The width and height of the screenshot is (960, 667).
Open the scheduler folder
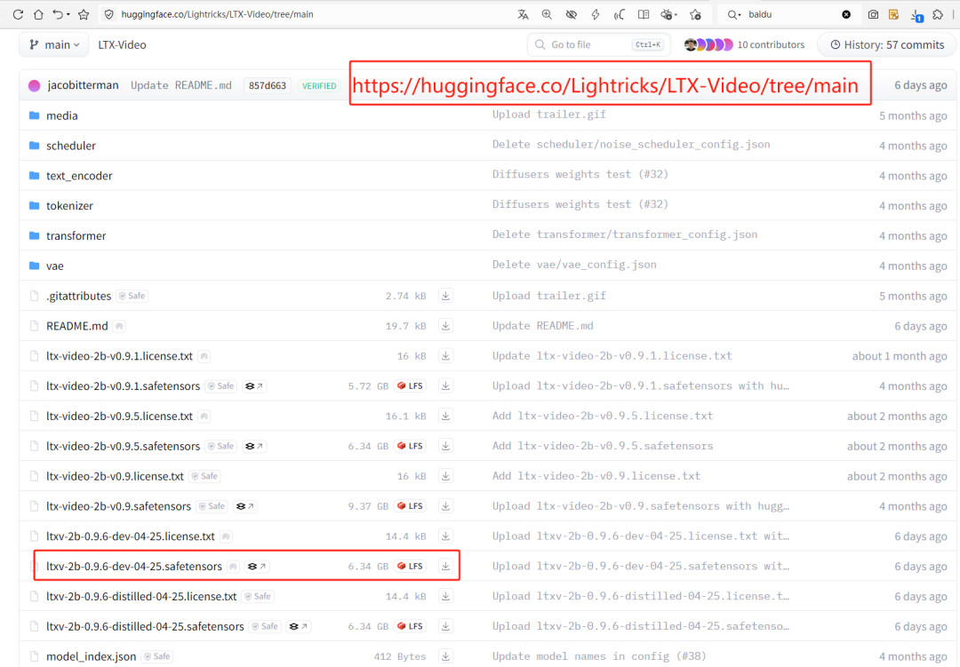click(x=71, y=146)
